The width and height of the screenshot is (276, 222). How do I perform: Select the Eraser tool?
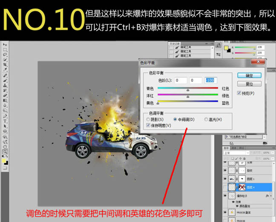coord(5,95)
